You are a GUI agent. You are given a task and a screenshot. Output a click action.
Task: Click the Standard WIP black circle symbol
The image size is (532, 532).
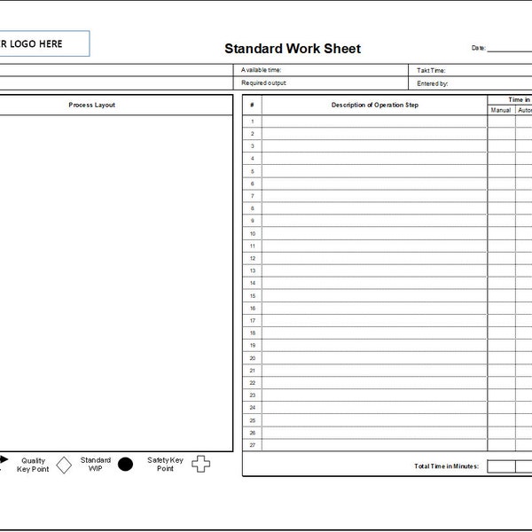(x=125, y=464)
